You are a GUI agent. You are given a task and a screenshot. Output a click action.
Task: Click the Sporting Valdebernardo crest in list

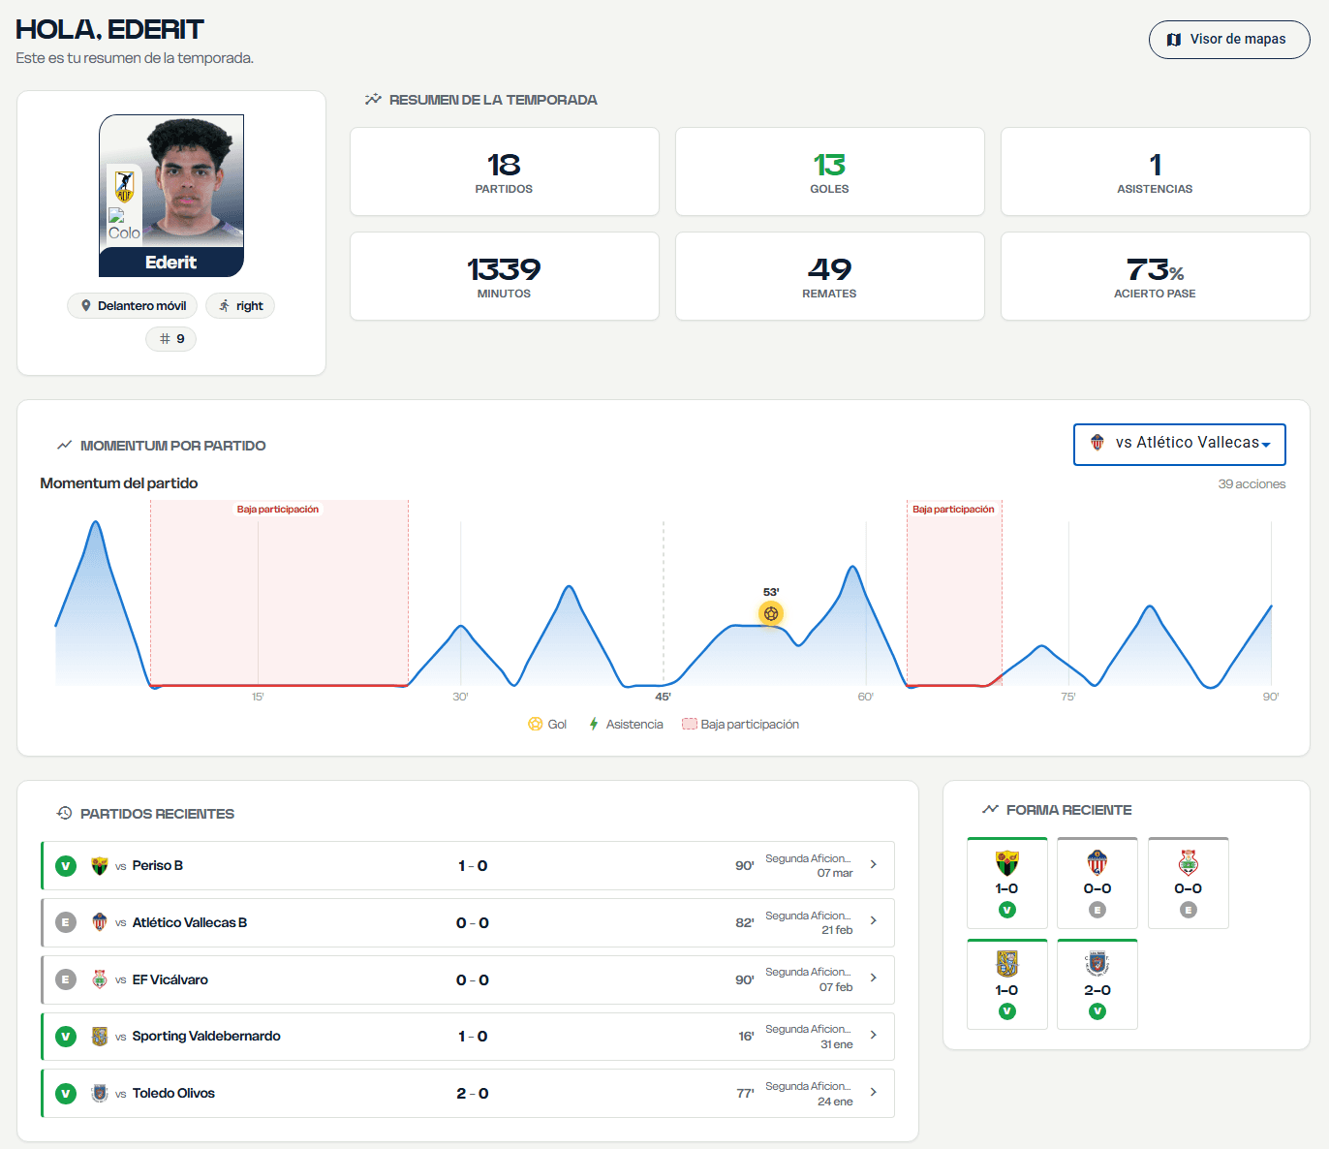99,1037
